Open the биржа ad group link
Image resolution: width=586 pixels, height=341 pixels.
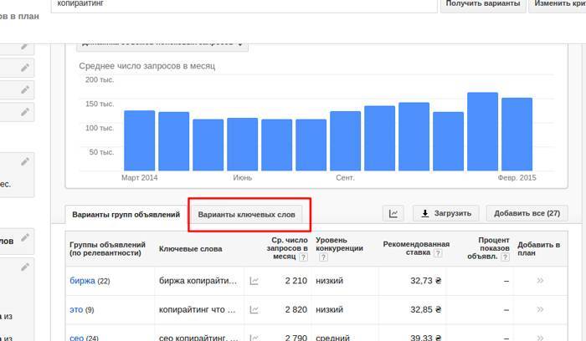coord(82,281)
